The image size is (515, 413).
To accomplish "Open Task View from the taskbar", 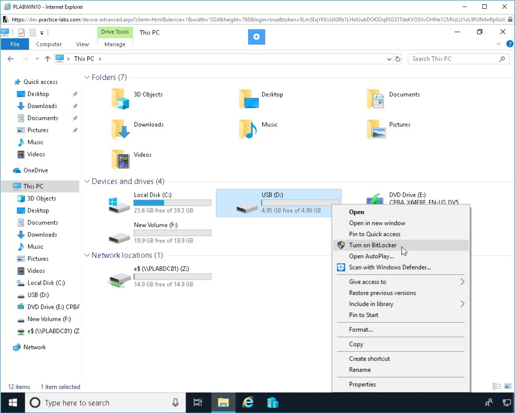I will [198, 403].
